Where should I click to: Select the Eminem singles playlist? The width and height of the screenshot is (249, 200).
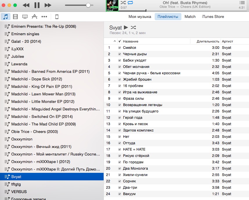tap(52, 34)
